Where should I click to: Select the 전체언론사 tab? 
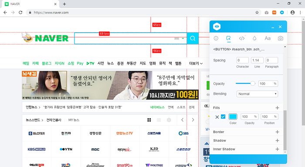[54, 120]
